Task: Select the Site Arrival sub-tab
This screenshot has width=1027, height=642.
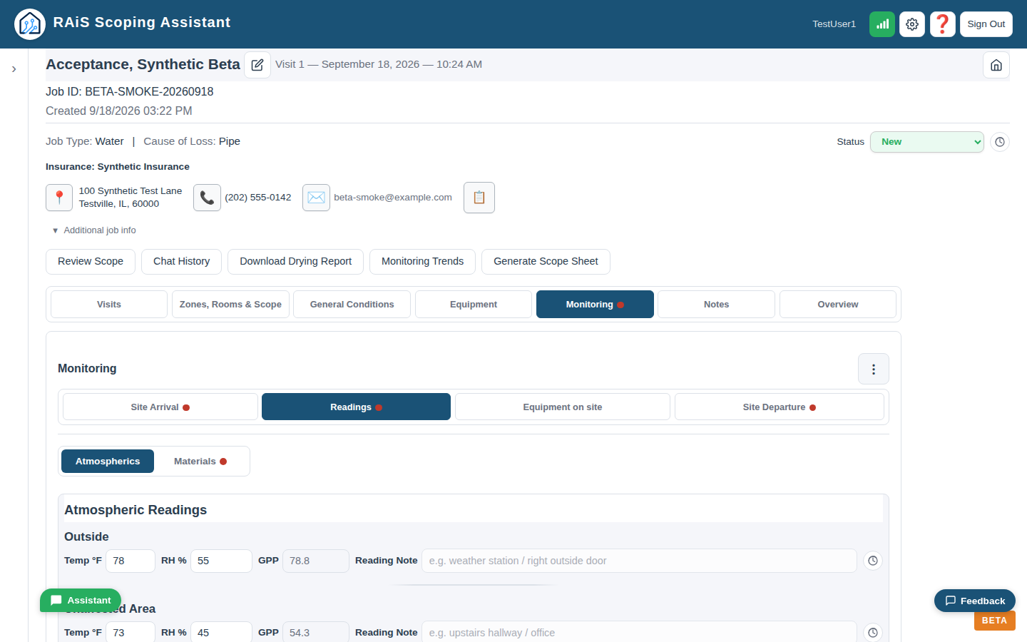Action: tap(160, 407)
